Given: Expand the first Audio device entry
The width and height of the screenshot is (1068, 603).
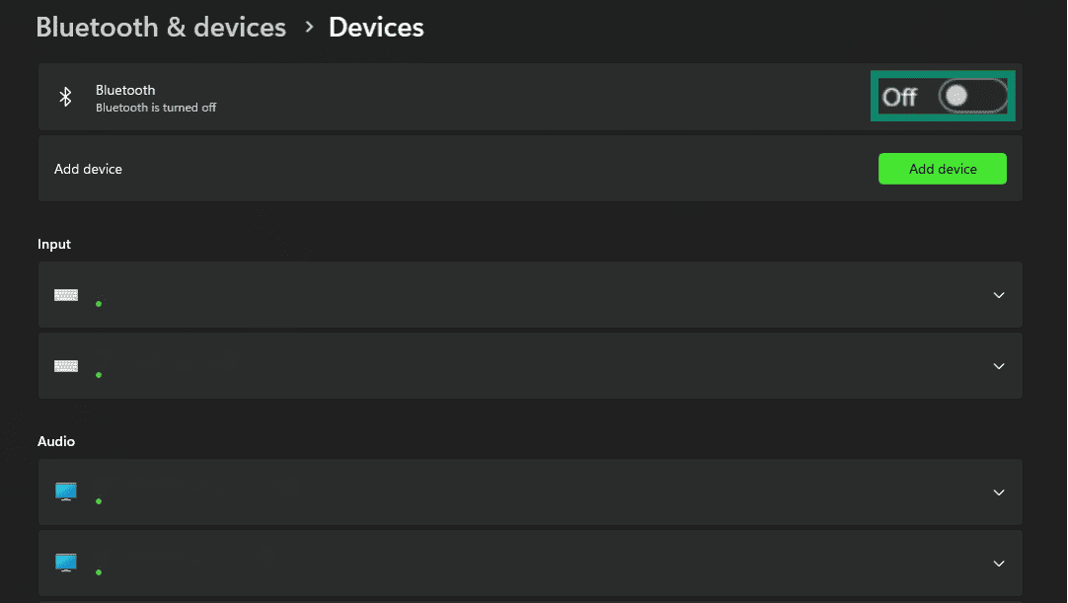Looking at the screenshot, I should (999, 491).
